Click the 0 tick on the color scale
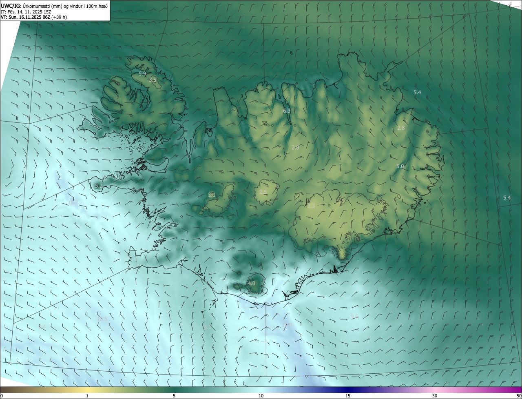Image resolution: width=522 pixels, height=399 pixels. (x=2, y=396)
